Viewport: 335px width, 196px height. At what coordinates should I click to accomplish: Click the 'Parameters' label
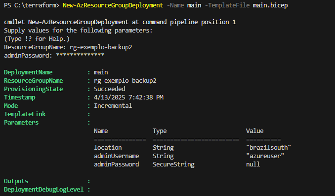(21, 123)
